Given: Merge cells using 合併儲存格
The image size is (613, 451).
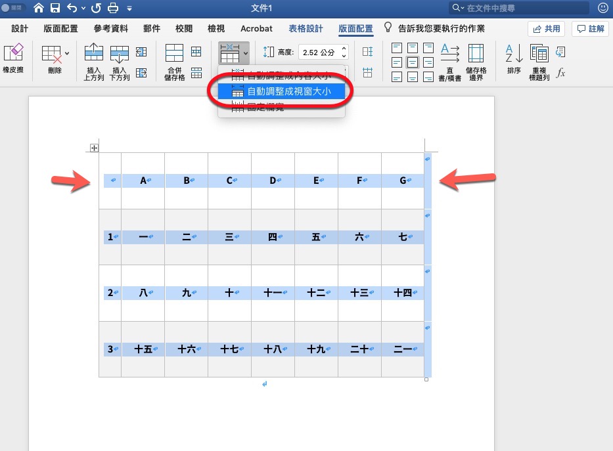Looking at the screenshot, I should (173, 59).
